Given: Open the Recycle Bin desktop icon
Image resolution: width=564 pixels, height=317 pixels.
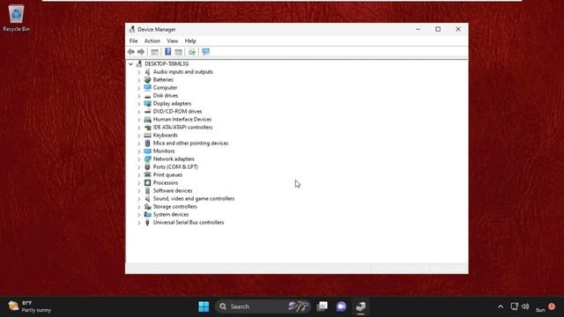Looking at the screenshot, I should click(x=16, y=18).
